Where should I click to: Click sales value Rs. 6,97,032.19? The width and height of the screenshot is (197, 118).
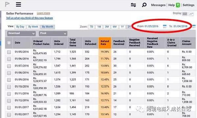pyautogui.click(x=40, y=59)
